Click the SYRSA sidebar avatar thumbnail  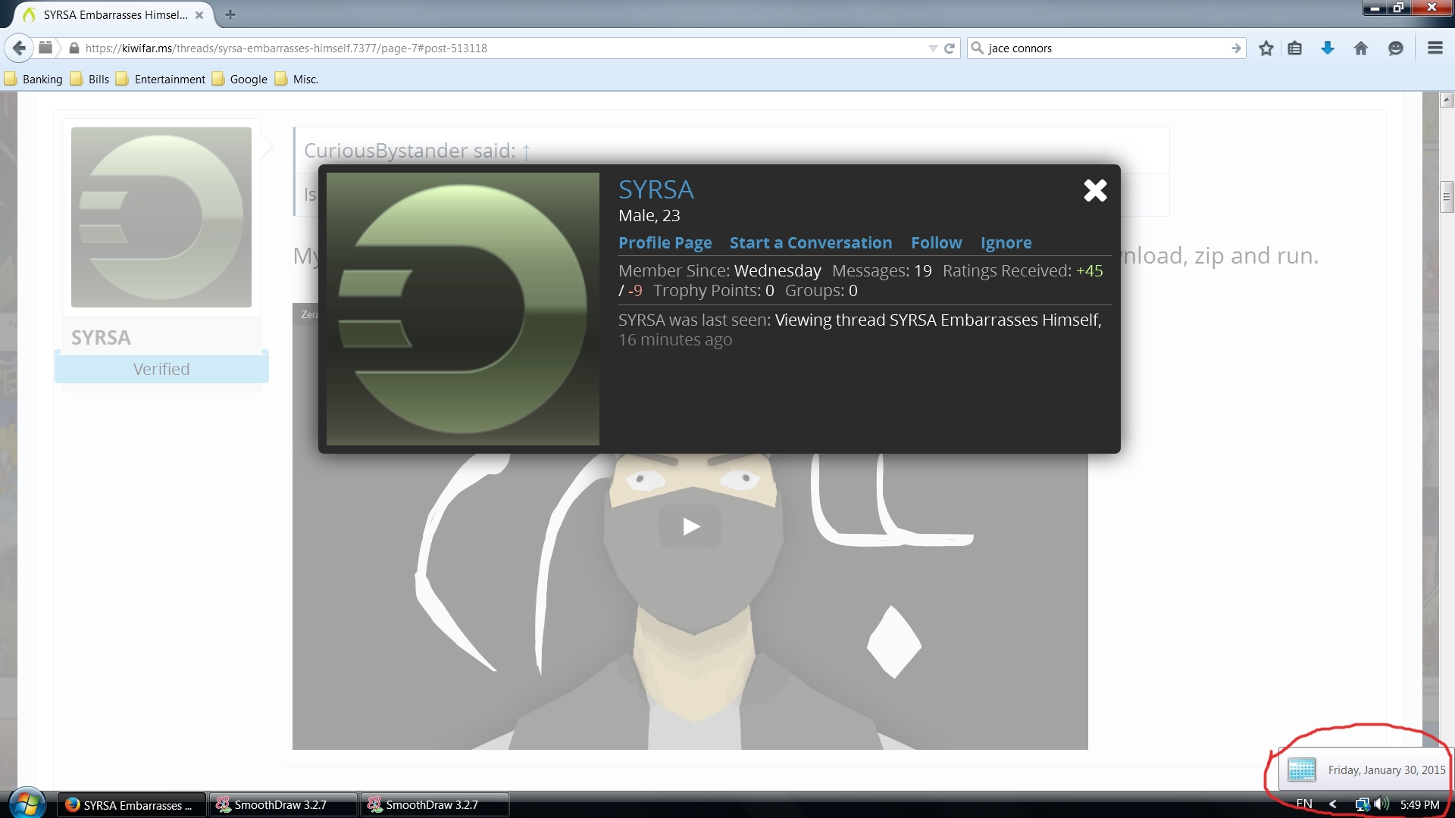[x=161, y=217]
